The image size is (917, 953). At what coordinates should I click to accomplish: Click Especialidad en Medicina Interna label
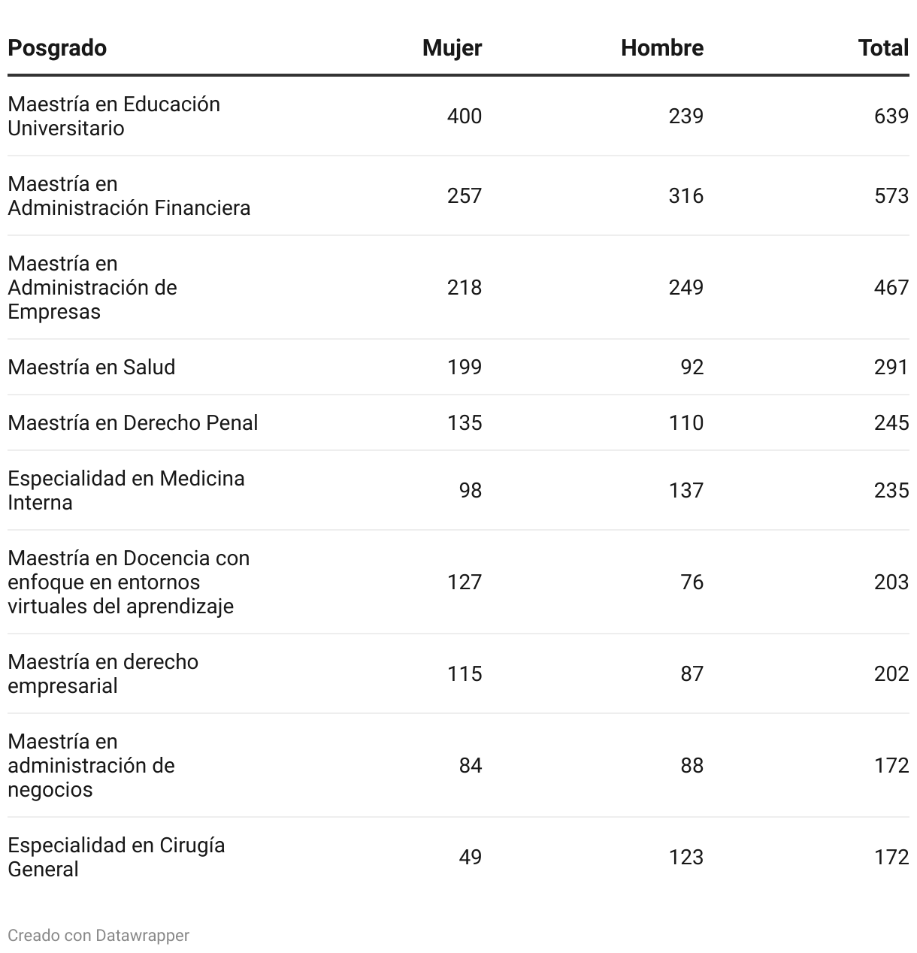(126, 490)
